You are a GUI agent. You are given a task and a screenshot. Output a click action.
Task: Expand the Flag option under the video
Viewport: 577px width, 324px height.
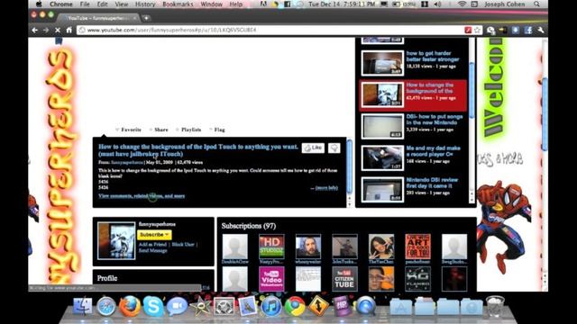(217, 130)
